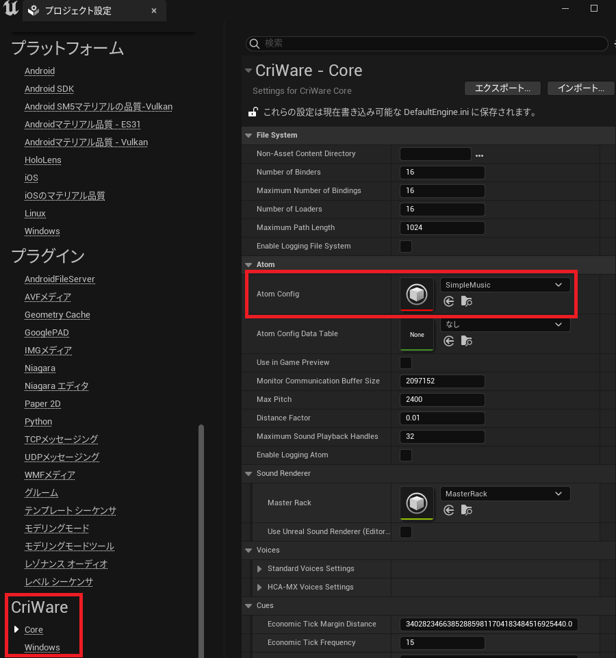Click the Max Pitch field
This screenshot has height=658, width=616.
coord(442,399)
